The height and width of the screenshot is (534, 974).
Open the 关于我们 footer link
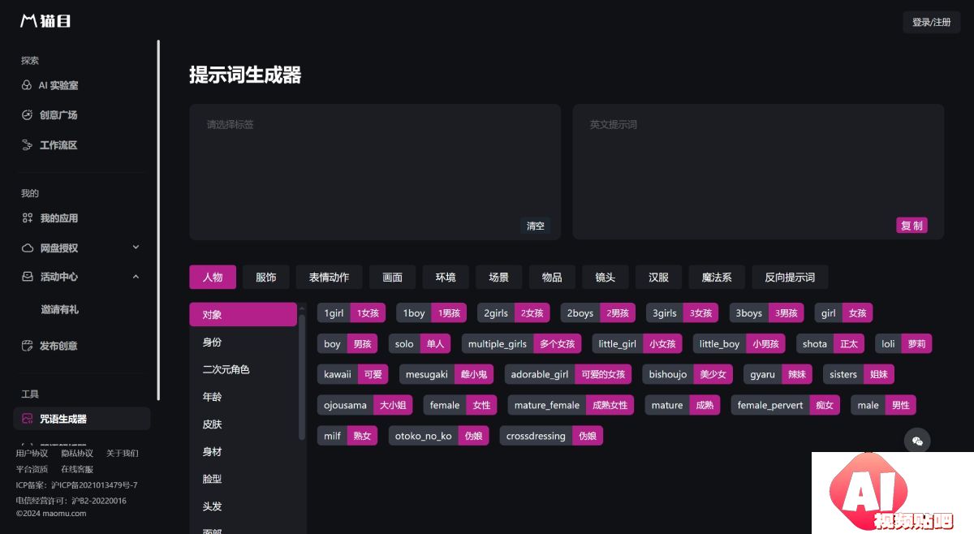[123, 453]
